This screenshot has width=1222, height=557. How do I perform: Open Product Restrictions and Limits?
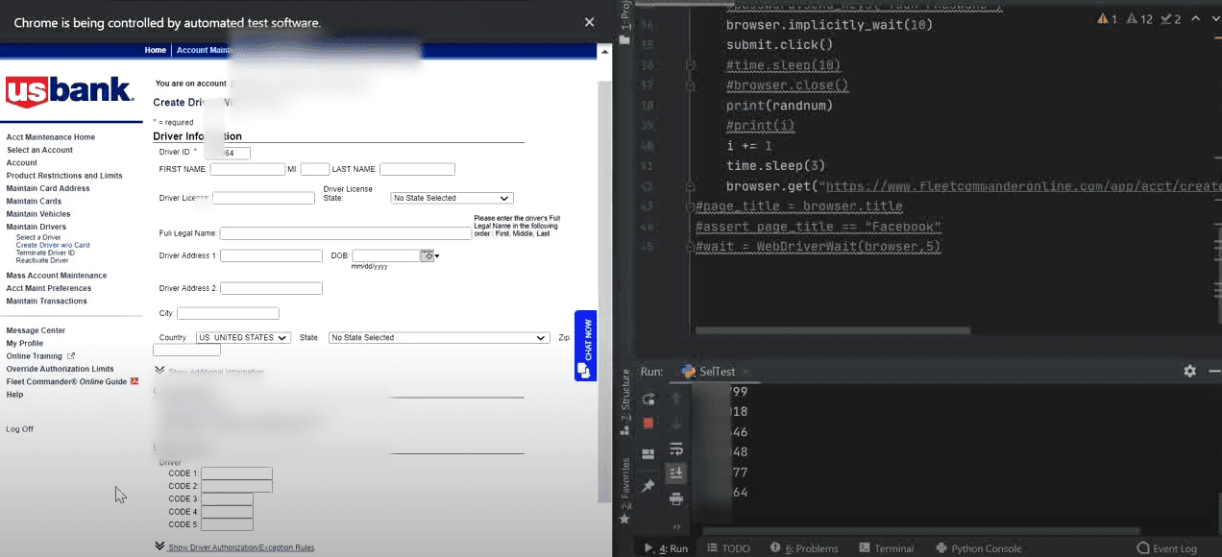[64, 176]
